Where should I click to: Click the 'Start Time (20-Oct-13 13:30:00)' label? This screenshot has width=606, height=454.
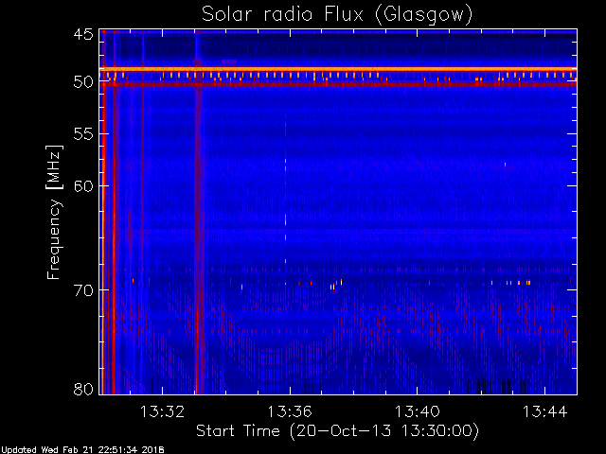[x=337, y=431]
